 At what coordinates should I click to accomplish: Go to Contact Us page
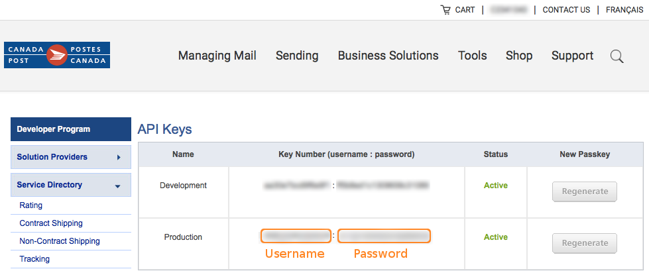(566, 10)
